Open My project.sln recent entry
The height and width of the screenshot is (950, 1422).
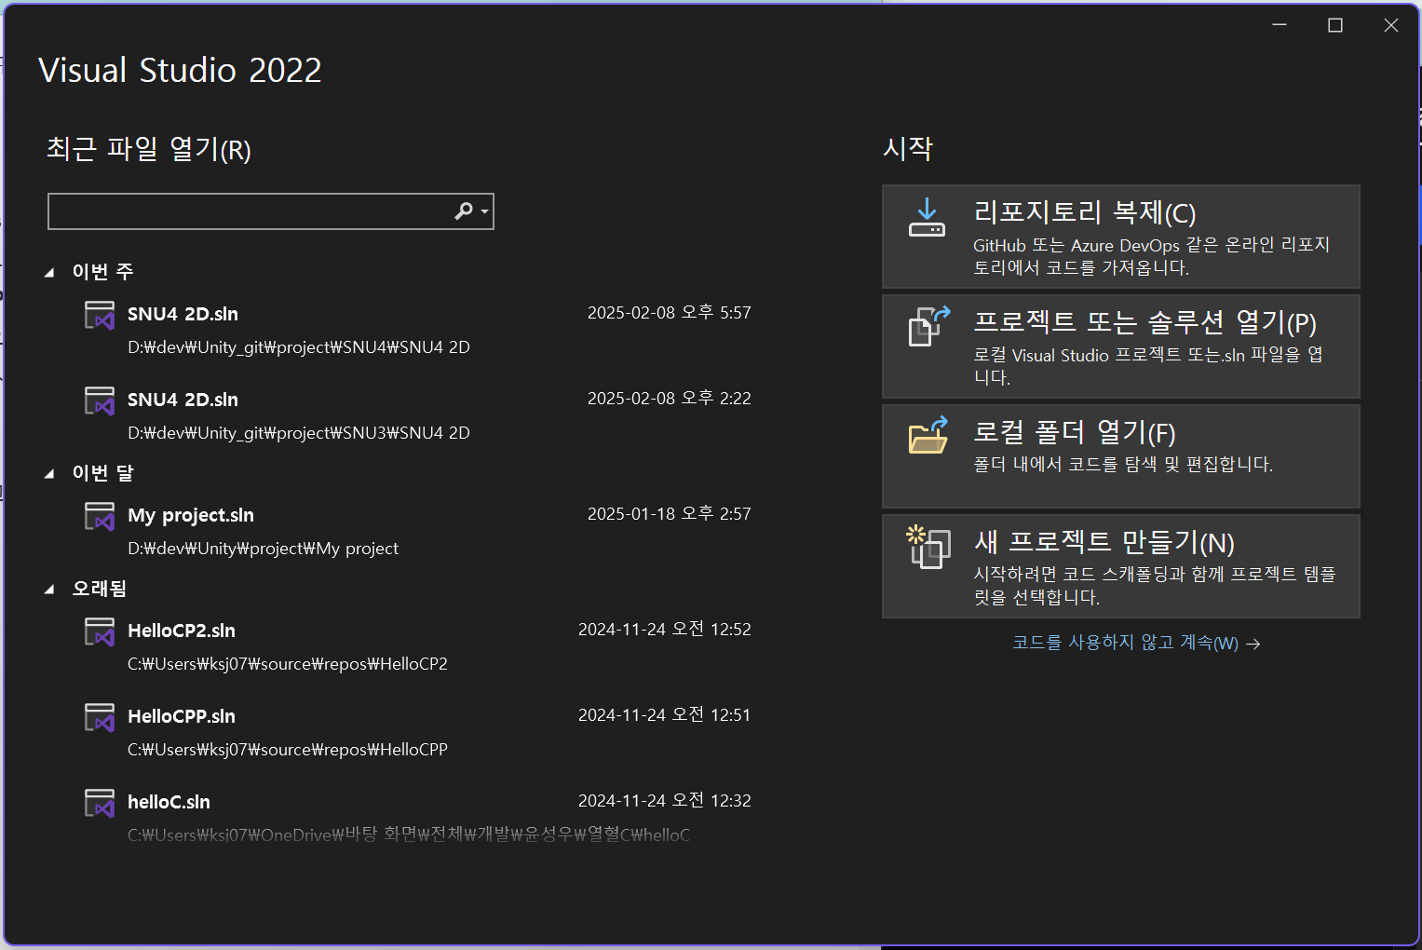pyautogui.click(x=417, y=531)
